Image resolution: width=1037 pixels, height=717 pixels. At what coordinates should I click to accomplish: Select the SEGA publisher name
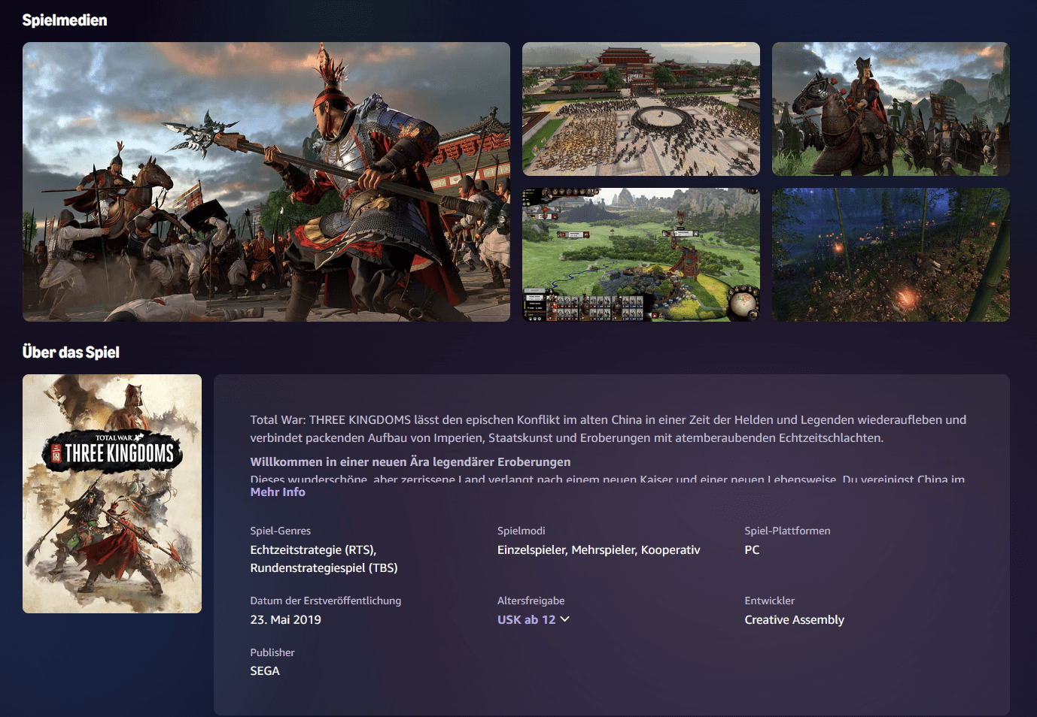265,670
